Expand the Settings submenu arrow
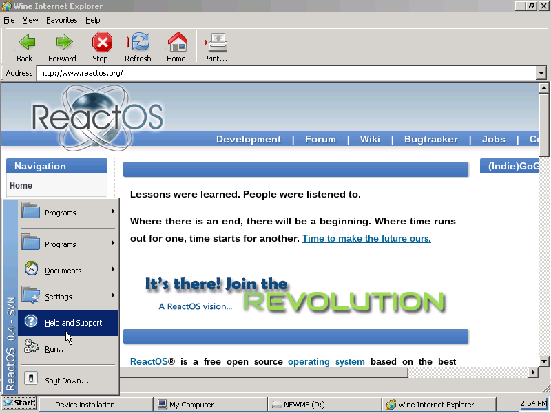 (113, 295)
